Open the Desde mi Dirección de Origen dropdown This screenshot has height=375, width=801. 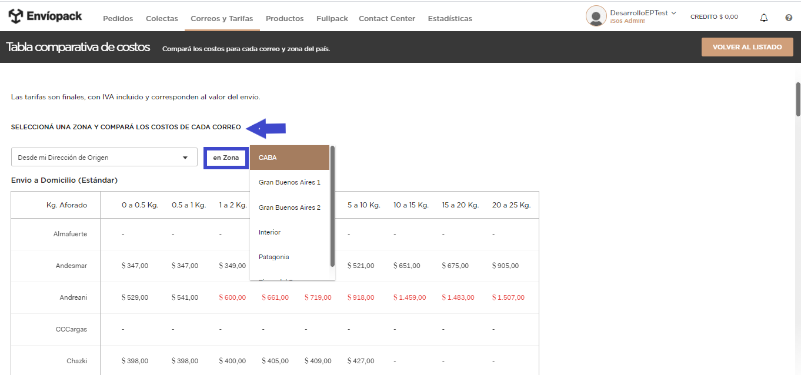[x=104, y=158]
